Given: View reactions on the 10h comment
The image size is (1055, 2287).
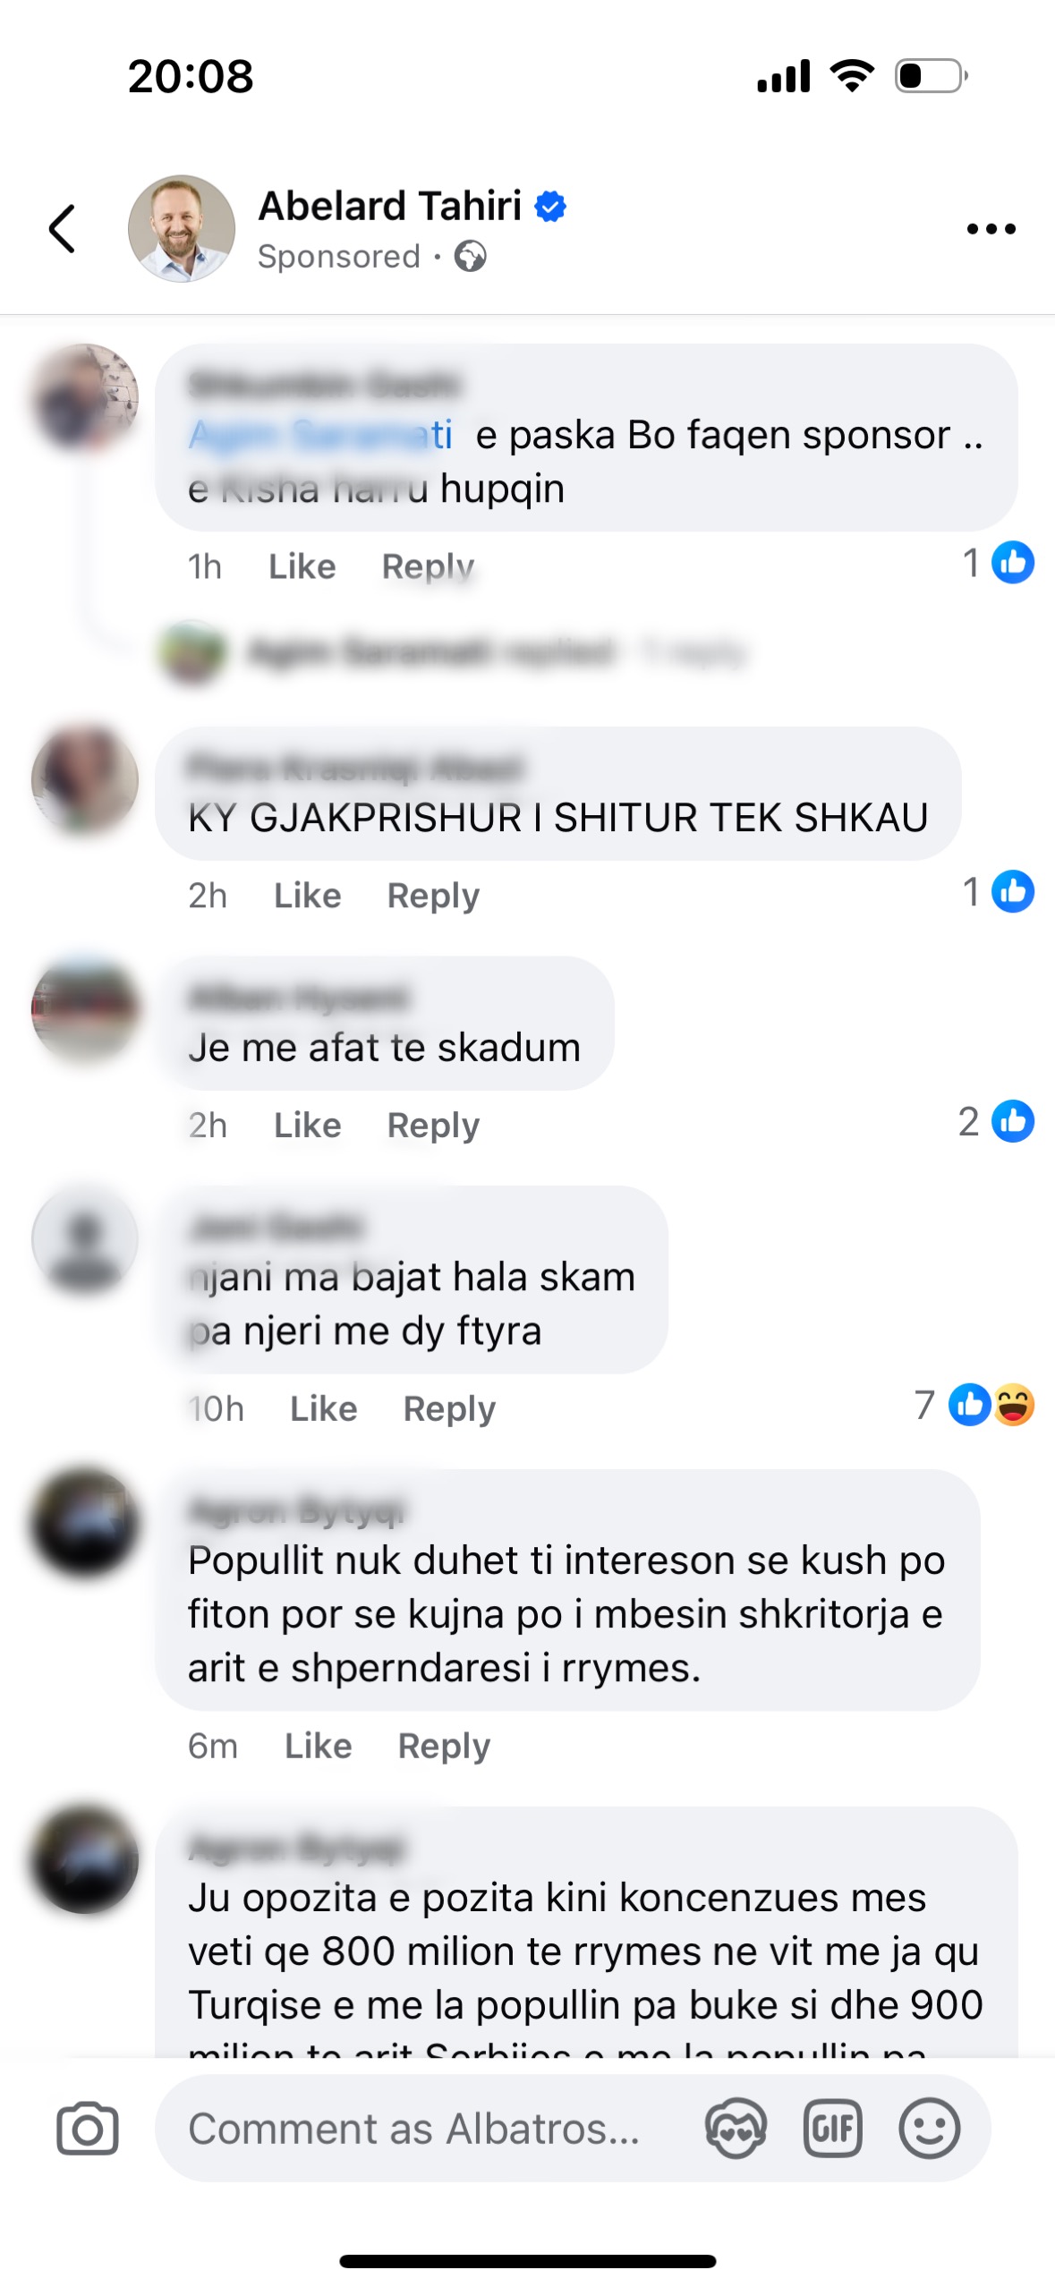Looking at the screenshot, I should [x=974, y=1405].
